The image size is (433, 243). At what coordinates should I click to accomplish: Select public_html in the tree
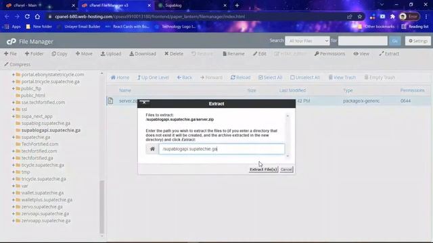33,95
